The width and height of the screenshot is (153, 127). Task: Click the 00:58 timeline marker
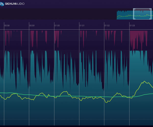(x=7, y=26)
